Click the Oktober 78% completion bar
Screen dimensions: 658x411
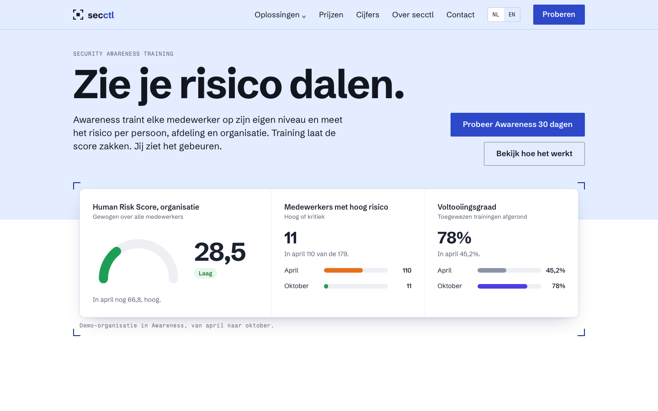coord(509,286)
